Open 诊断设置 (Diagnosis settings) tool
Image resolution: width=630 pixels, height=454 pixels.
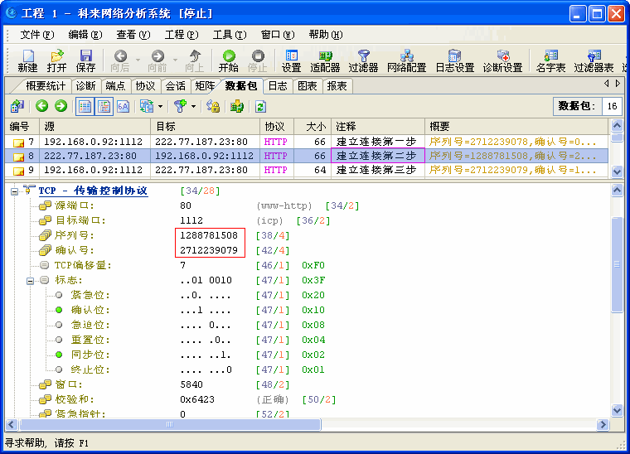click(502, 60)
